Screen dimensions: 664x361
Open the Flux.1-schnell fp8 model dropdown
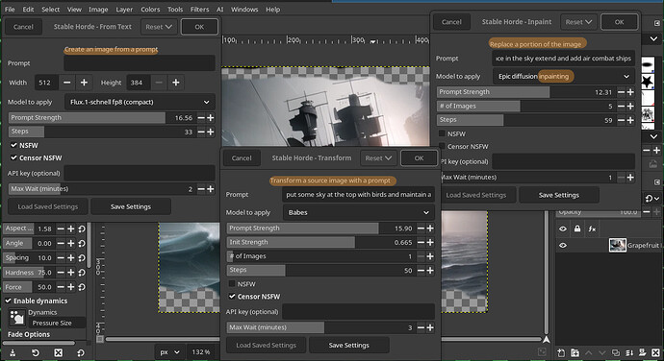[x=140, y=102]
